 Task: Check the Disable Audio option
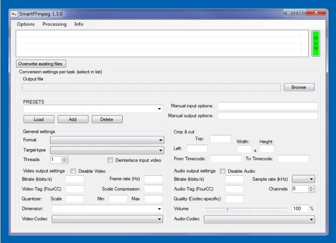coord(222,171)
